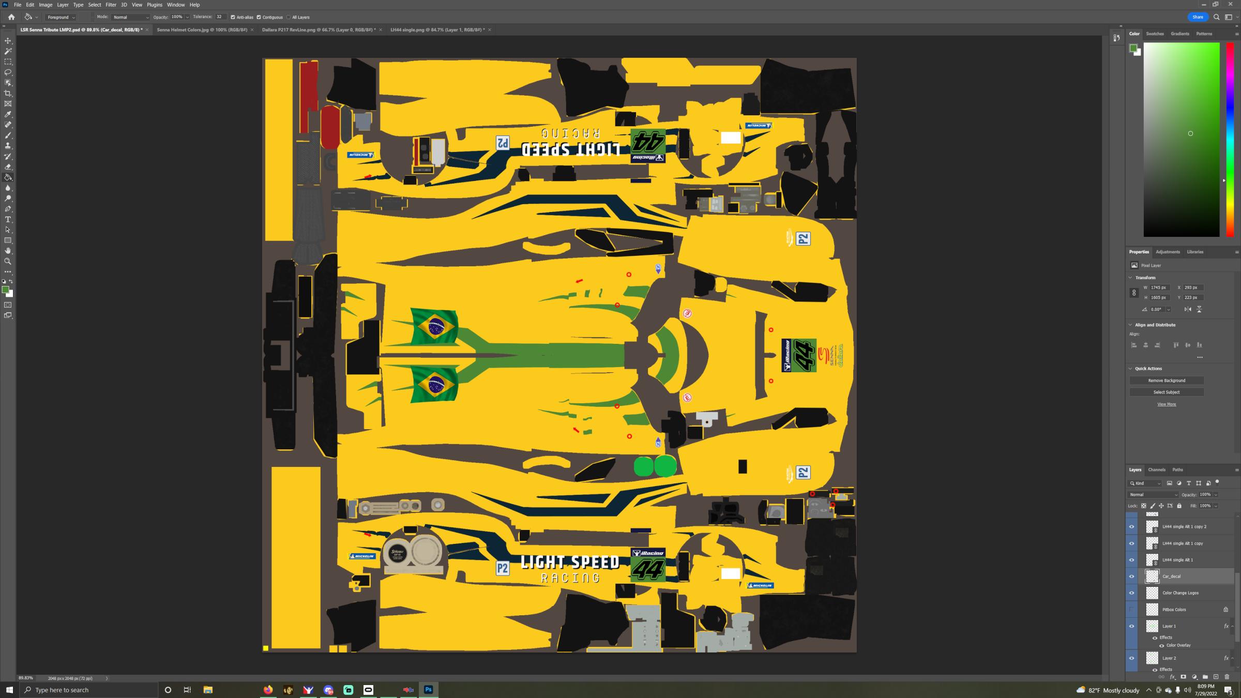Open the layer blending mode Normal dropdown
The image size is (1241, 698).
tap(1152, 494)
